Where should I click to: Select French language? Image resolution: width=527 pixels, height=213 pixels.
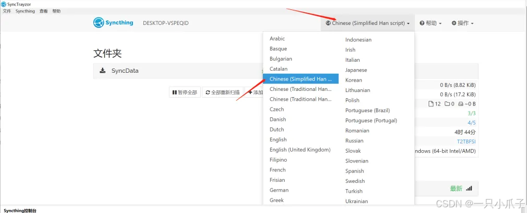[301, 170]
